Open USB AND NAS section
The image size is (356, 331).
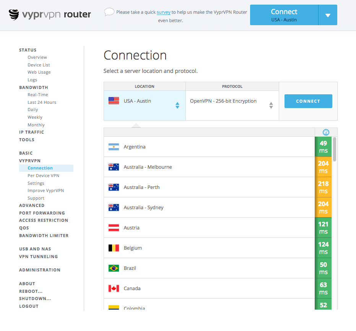(x=35, y=249)
